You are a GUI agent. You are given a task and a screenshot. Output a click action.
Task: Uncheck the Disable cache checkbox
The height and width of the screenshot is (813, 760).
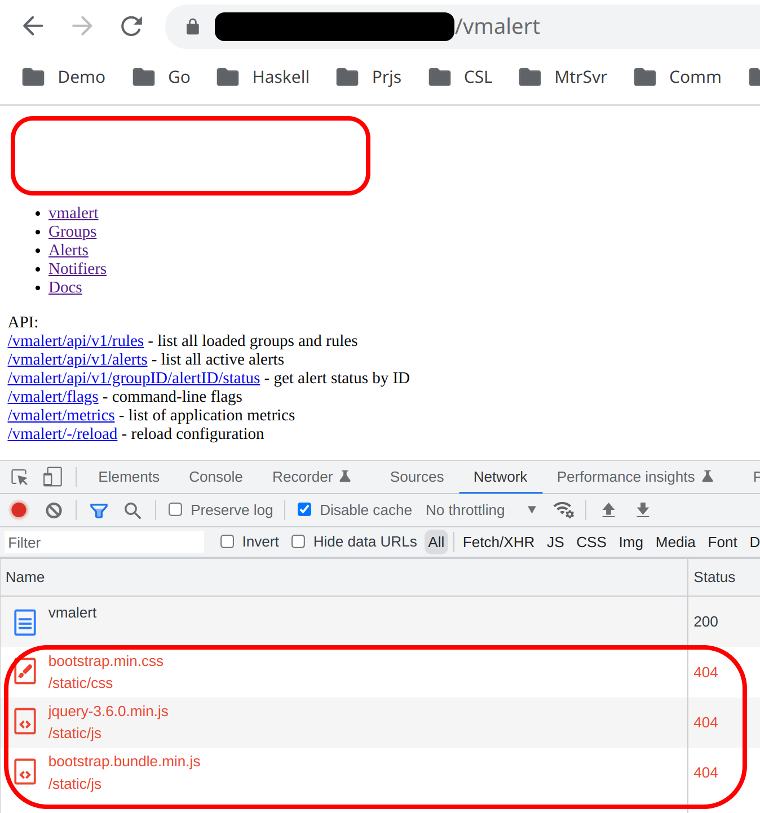coord(304,509)
